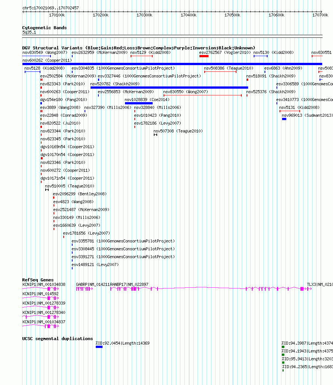Click the UCSC segmental duplications track title

[58, 339]
